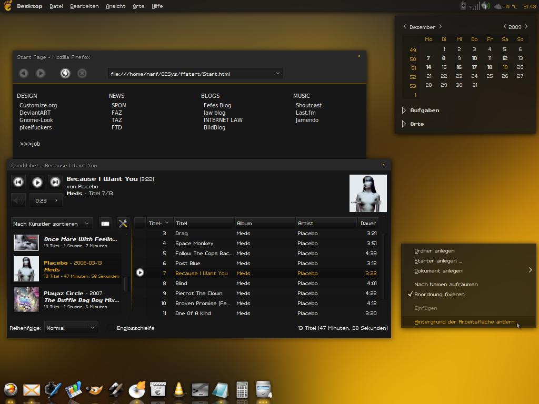This screenshot has height=404, width=539.
Task: Go to next month after Dezember
Action: 441,27
